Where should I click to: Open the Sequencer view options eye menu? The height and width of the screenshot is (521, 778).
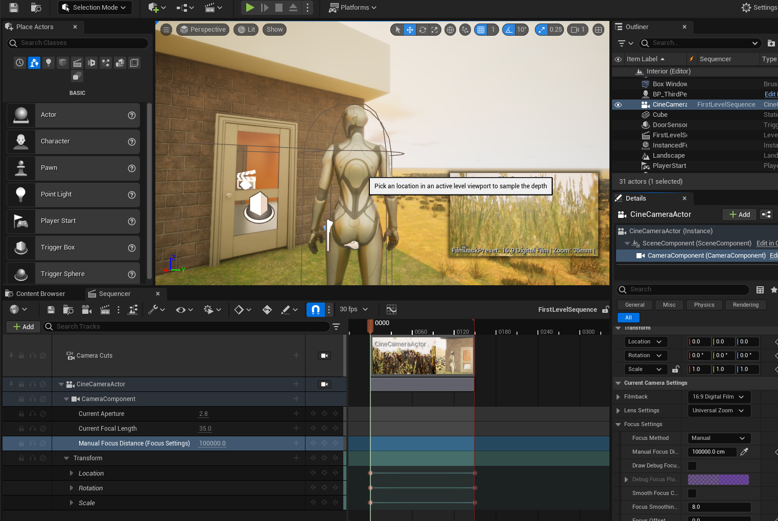(x=184, y=309)
